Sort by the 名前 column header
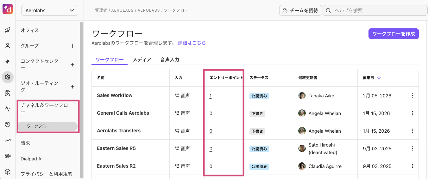Screen dimensions: 428x179 point(101,78)
